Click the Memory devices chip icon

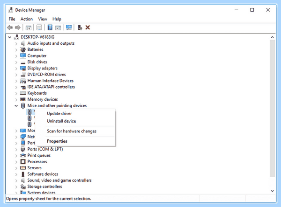[x=23, y=99]
